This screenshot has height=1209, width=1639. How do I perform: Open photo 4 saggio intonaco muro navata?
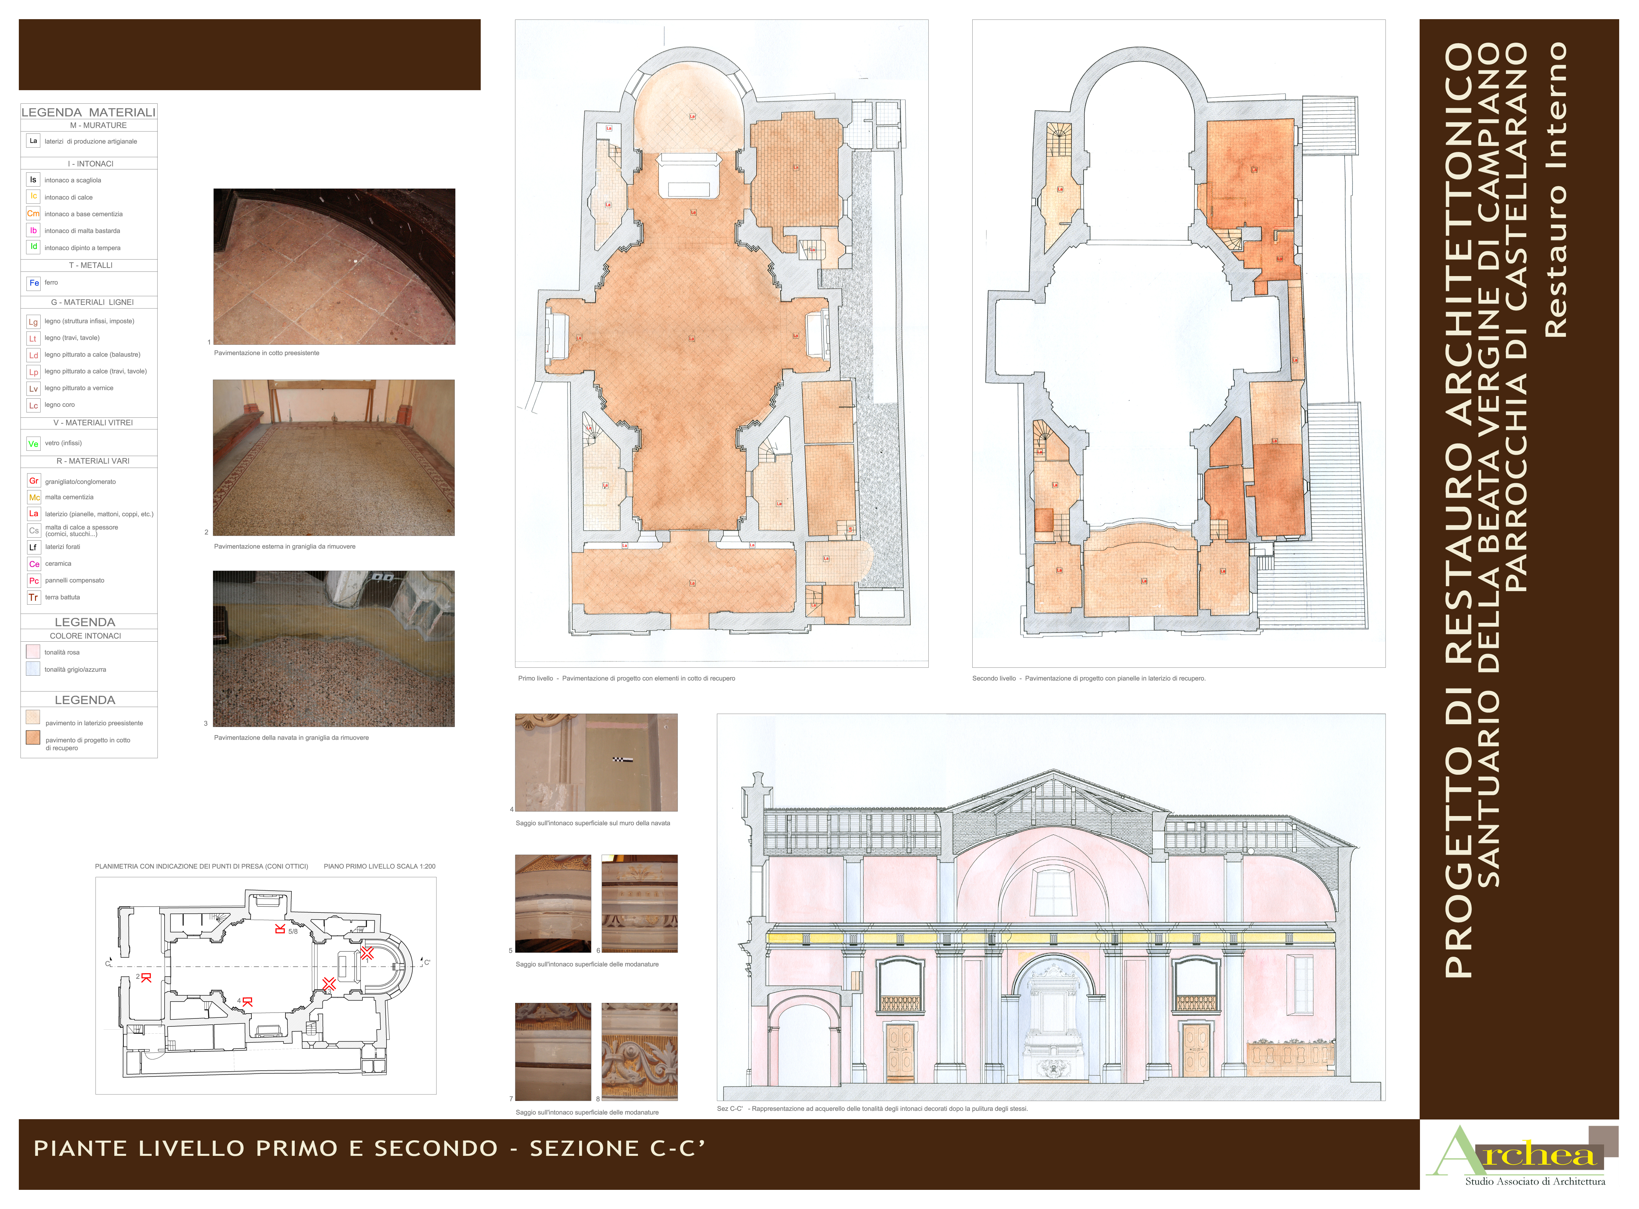tap(596, 763)
